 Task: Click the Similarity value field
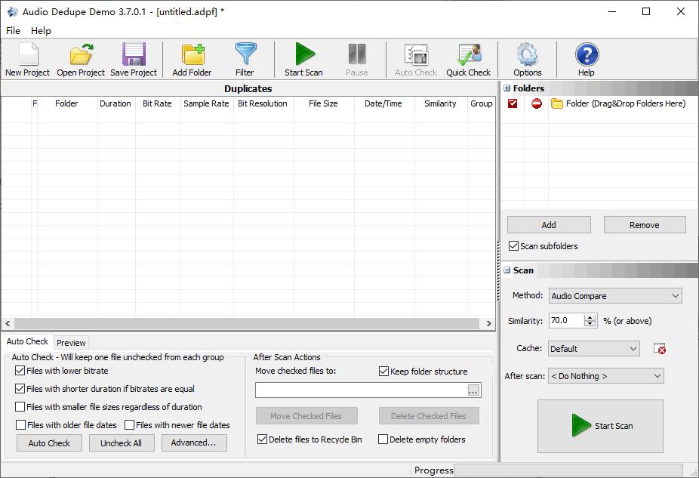567,321
